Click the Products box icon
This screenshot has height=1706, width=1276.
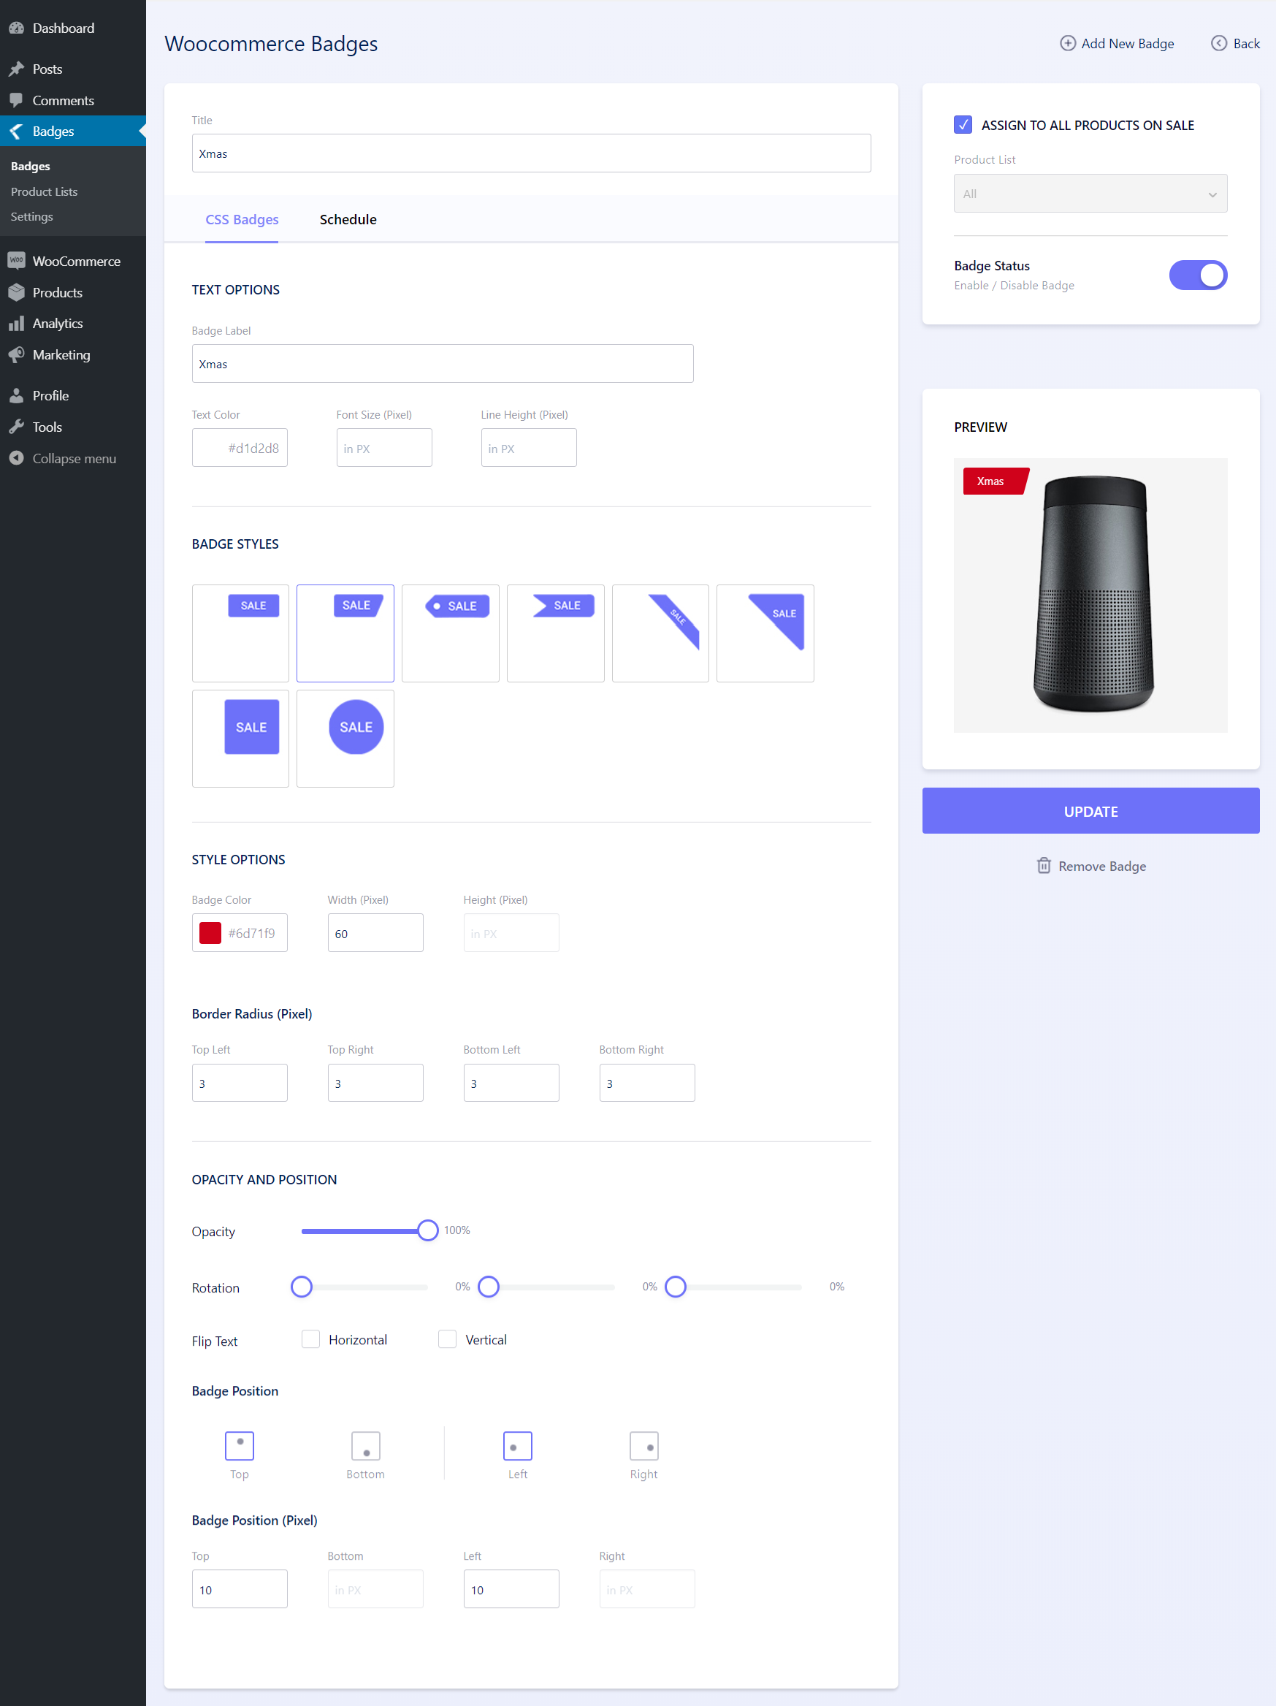(16, 292)
